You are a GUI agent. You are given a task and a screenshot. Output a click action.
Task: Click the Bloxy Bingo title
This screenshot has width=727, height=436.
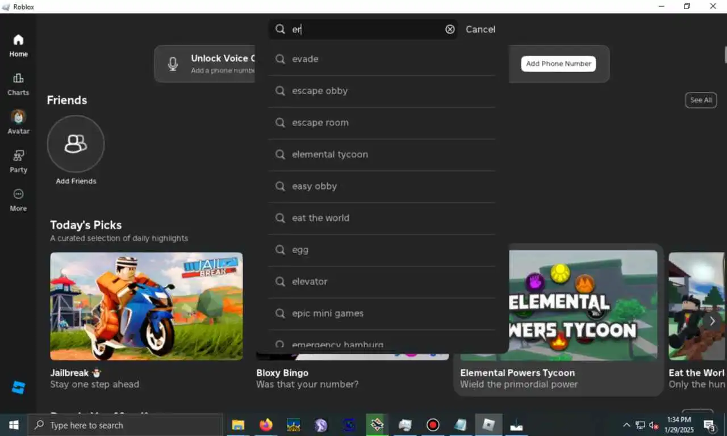click(282, 373)
